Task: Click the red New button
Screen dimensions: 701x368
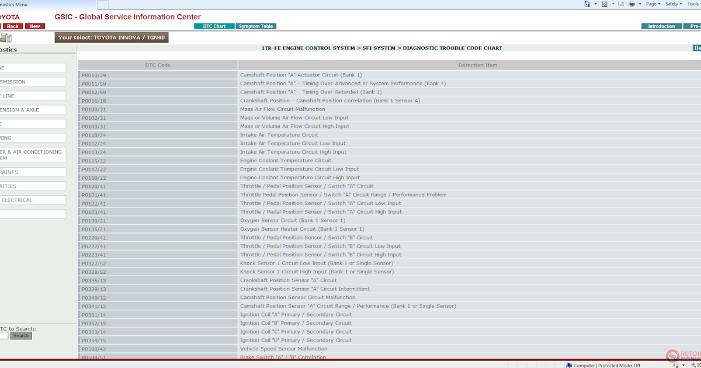Action: point(35,26)
